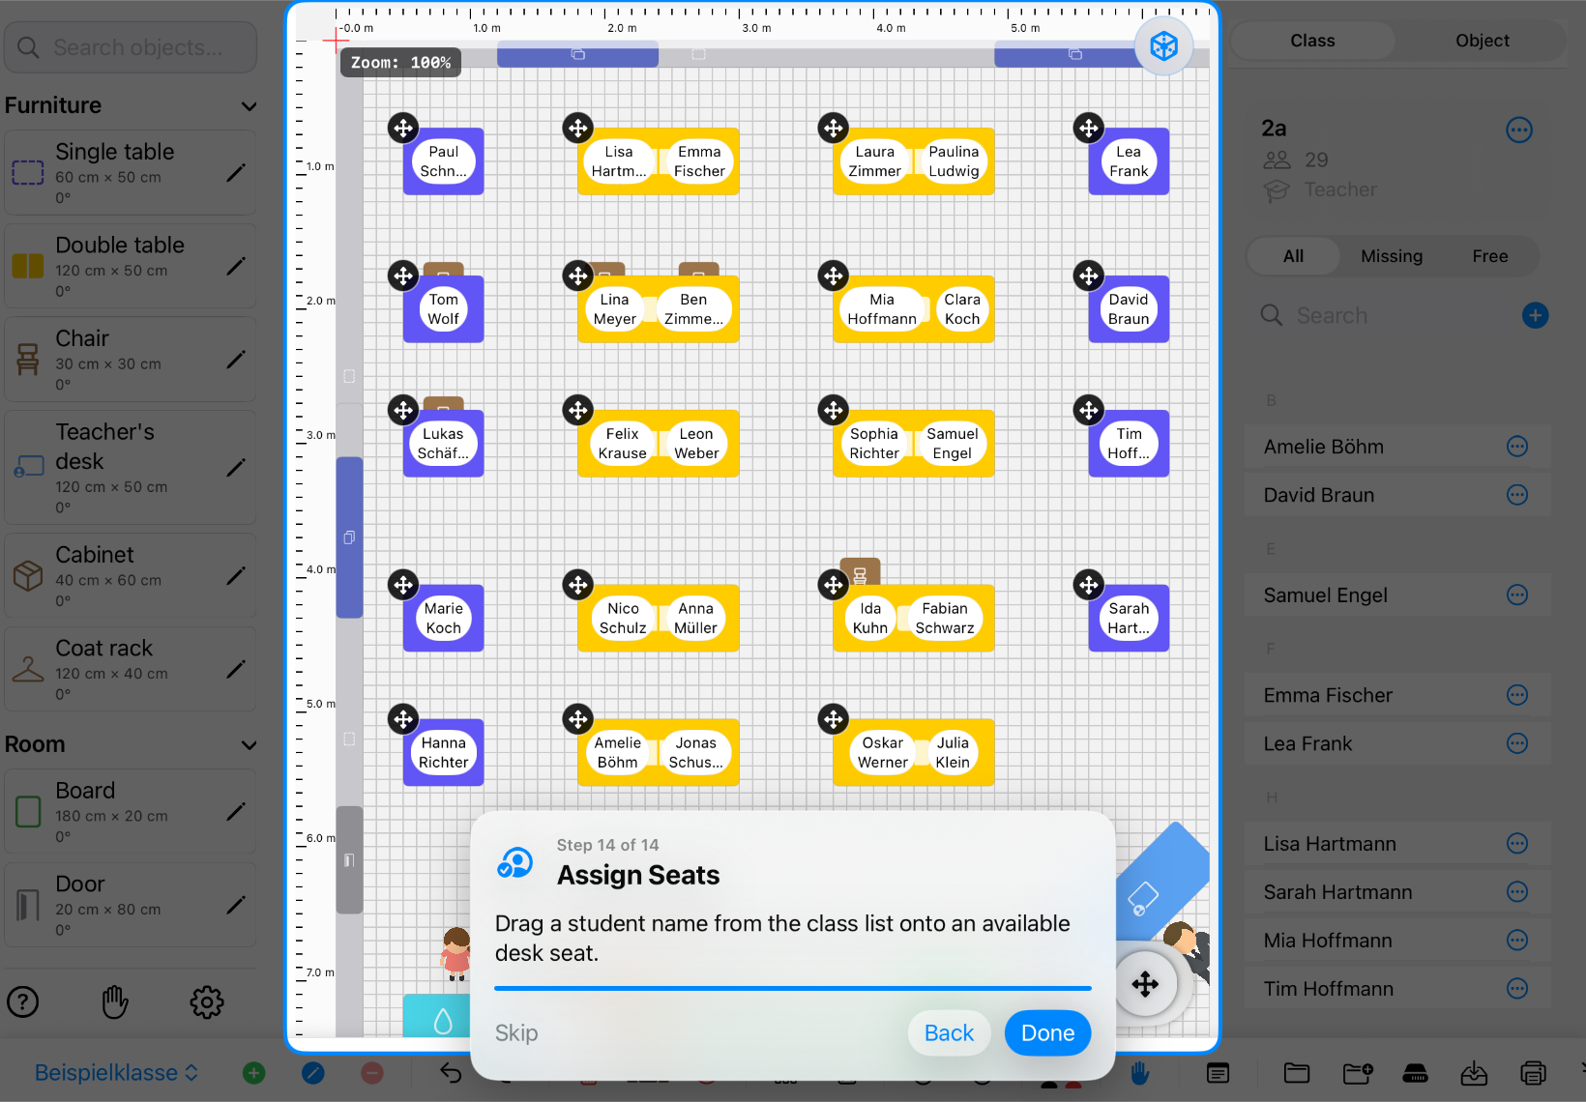Edit Cabinet dimensions pencil icon

(236, 576)
